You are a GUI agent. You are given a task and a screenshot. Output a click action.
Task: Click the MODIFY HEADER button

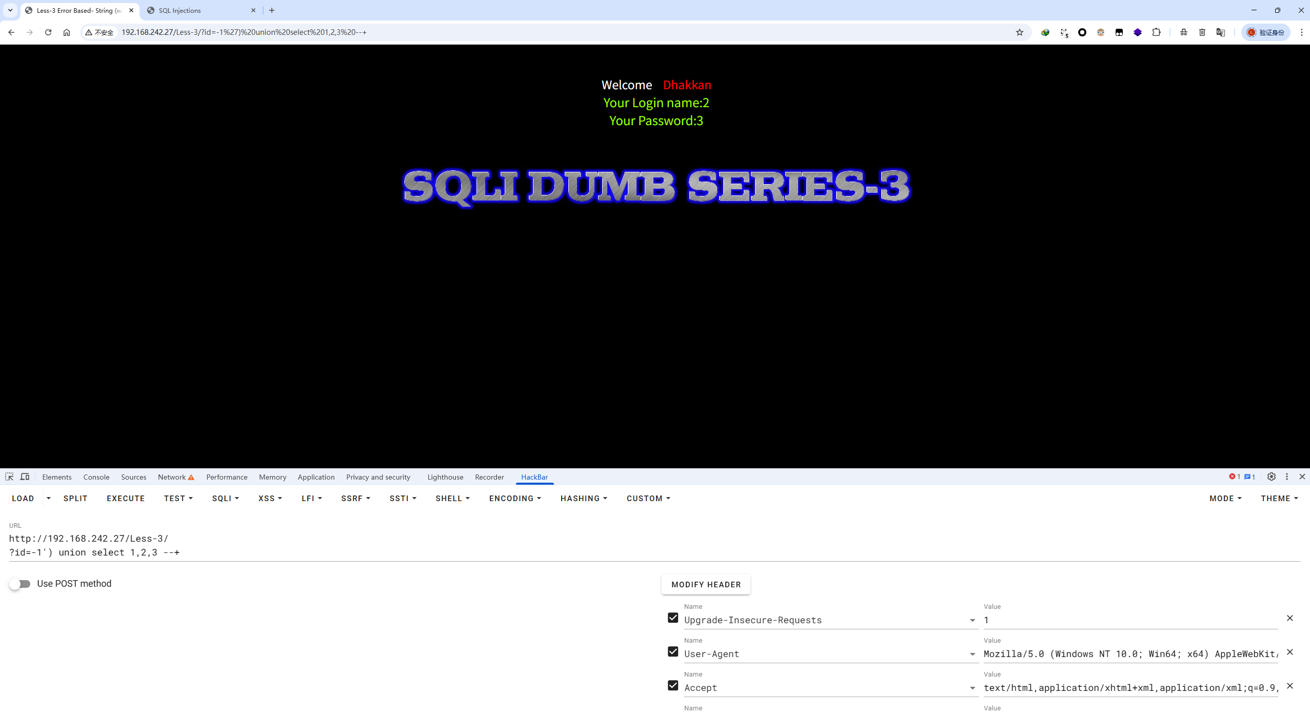click(706, 585)
